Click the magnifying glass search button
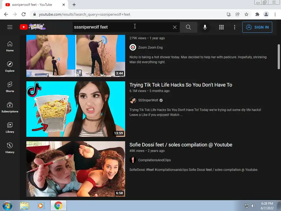 pos(188,27)
